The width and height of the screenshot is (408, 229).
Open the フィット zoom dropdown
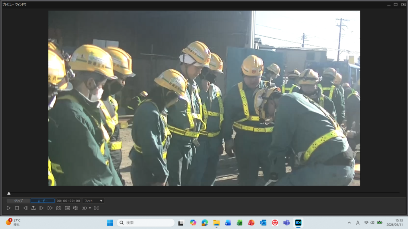point(94,201)
